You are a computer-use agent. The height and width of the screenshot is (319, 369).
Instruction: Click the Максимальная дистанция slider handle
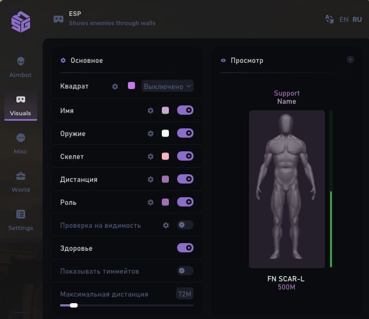coord(74,305)
